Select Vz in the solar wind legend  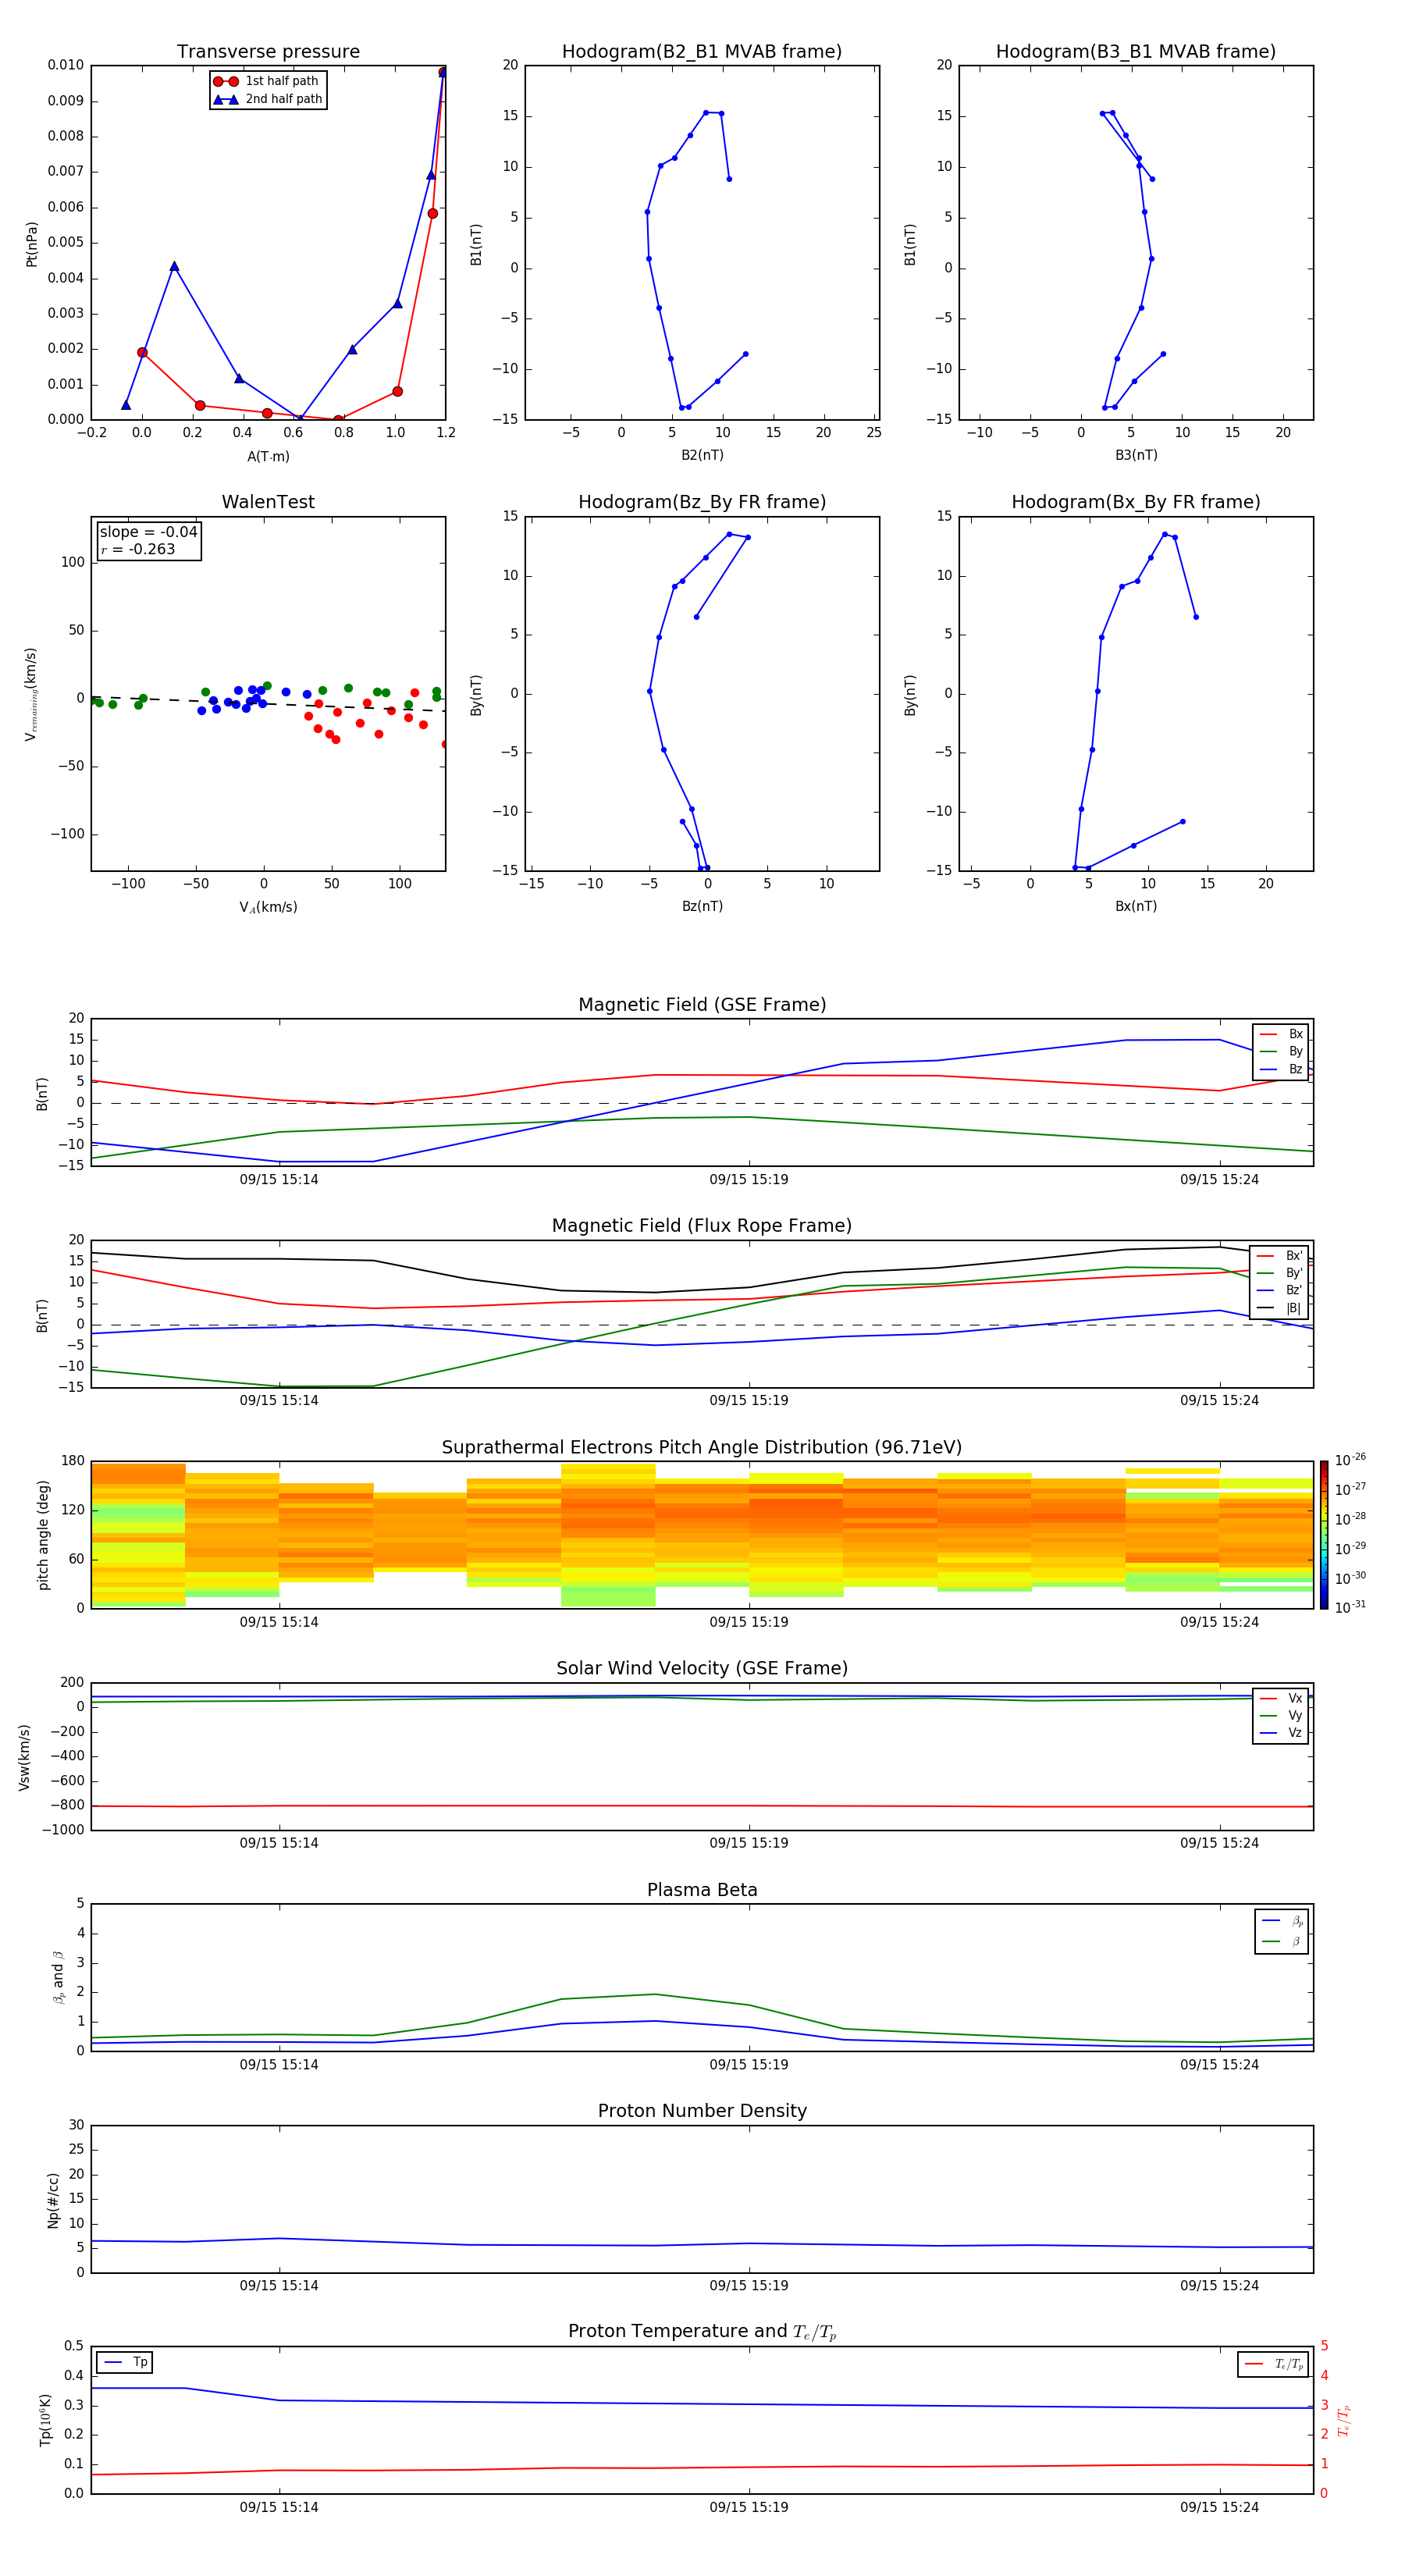(1281, 1732)
